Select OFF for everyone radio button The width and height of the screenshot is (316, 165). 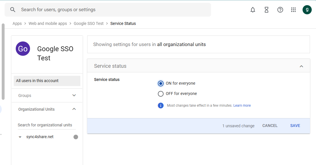click(161, 94)
